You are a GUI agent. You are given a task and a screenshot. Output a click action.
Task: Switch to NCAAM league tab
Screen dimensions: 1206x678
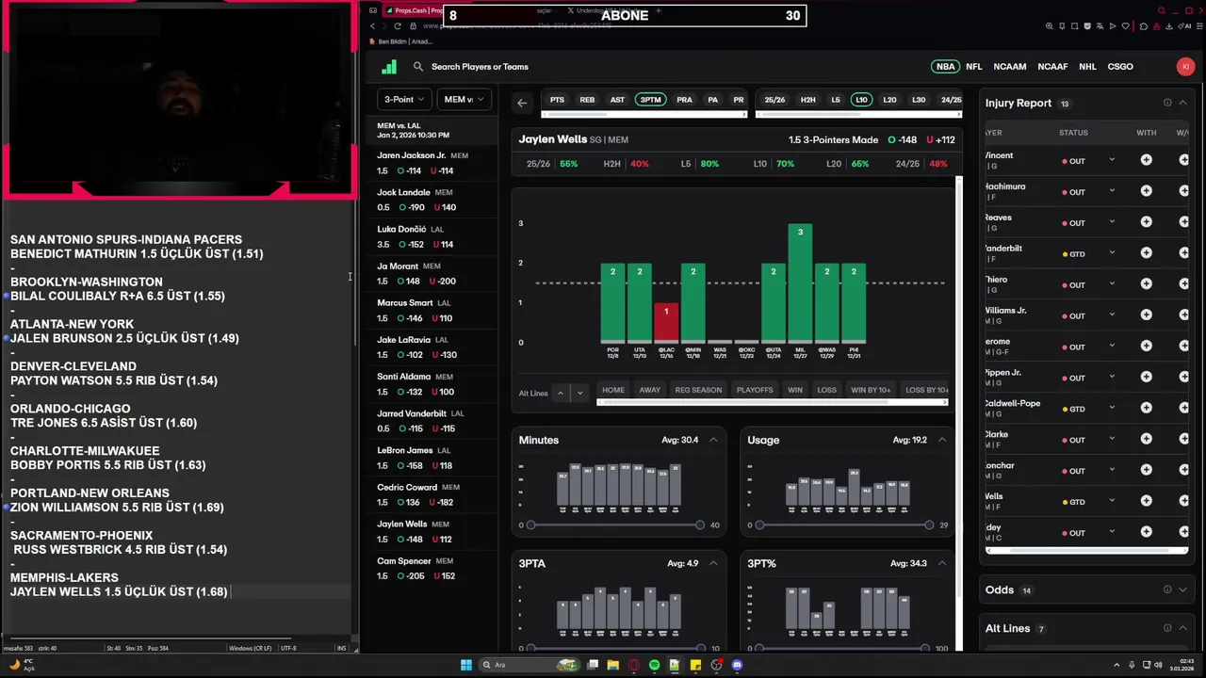(1009, 67)
